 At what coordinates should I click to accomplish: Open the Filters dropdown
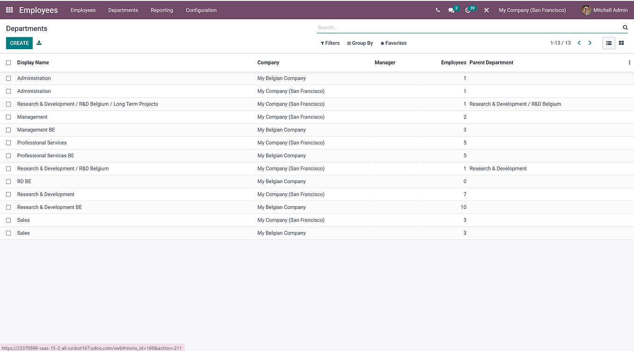click(x=330, y=43)
